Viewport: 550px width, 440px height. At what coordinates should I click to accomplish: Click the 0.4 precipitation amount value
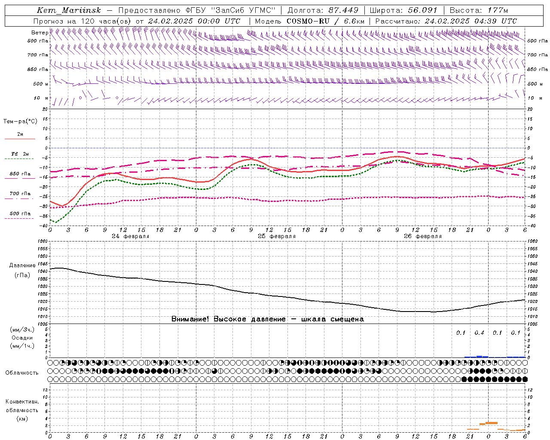479,333
